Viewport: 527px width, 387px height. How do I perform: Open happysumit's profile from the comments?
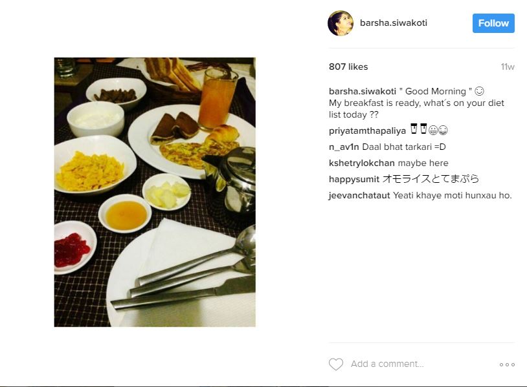(x=354, y=179)
